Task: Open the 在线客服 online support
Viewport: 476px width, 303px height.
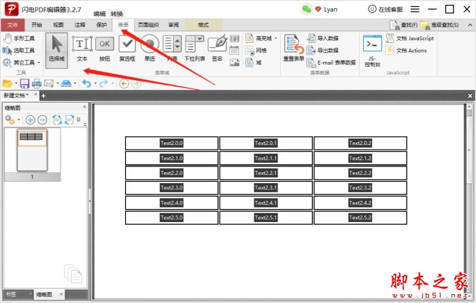Action: pos(386,10)
